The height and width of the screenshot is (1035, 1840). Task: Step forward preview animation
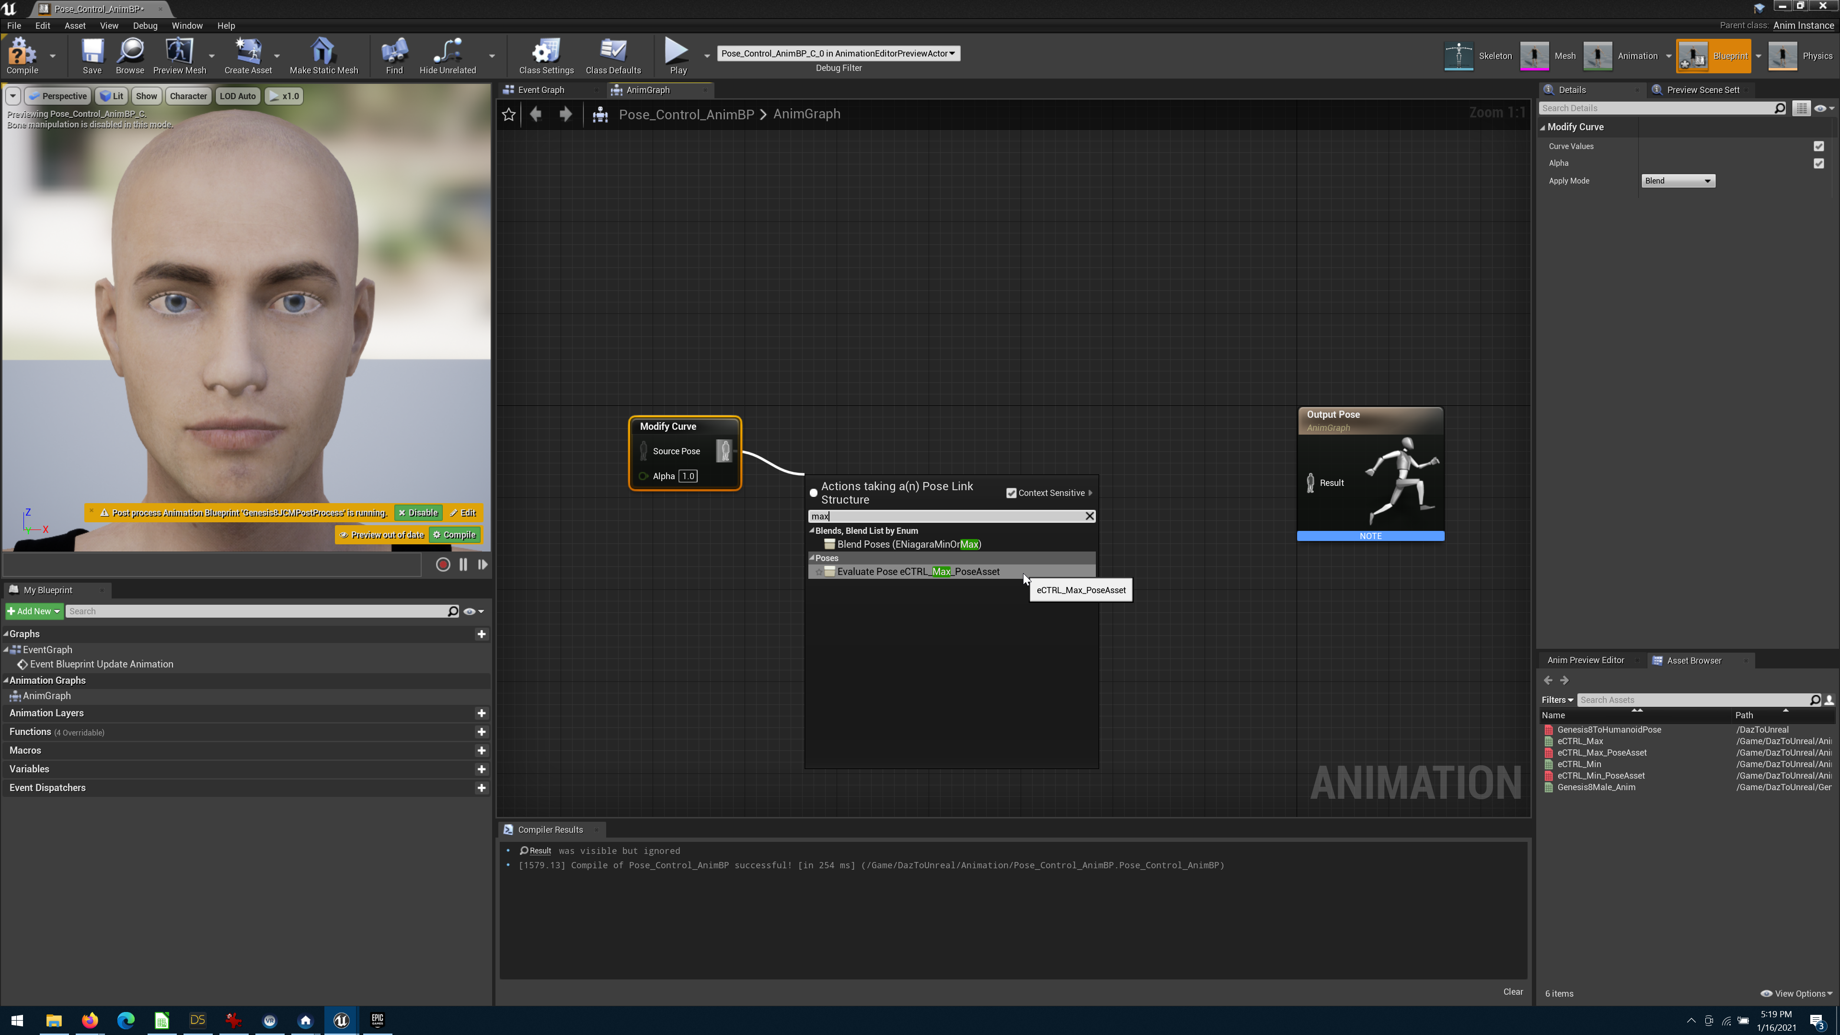(483, 564)
